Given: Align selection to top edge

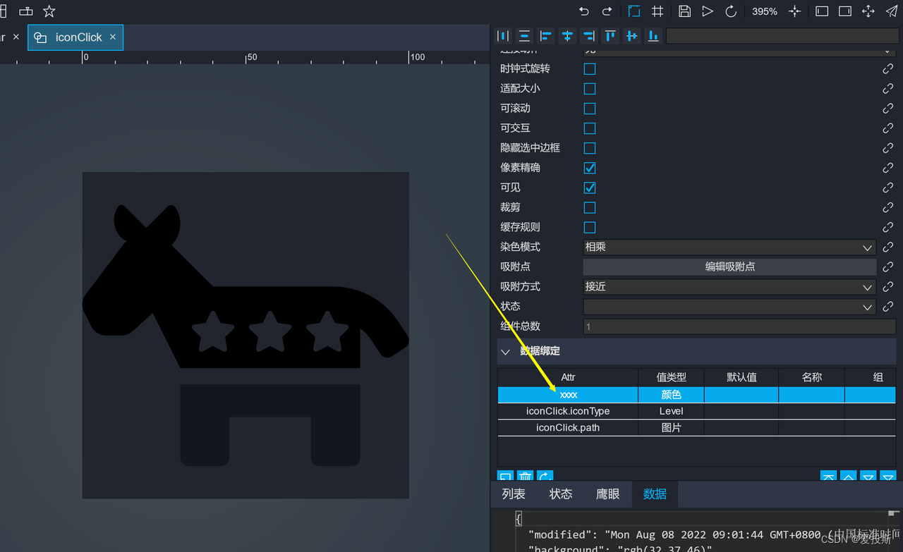Looking at the screenshot, I should [x=610, y=36].
